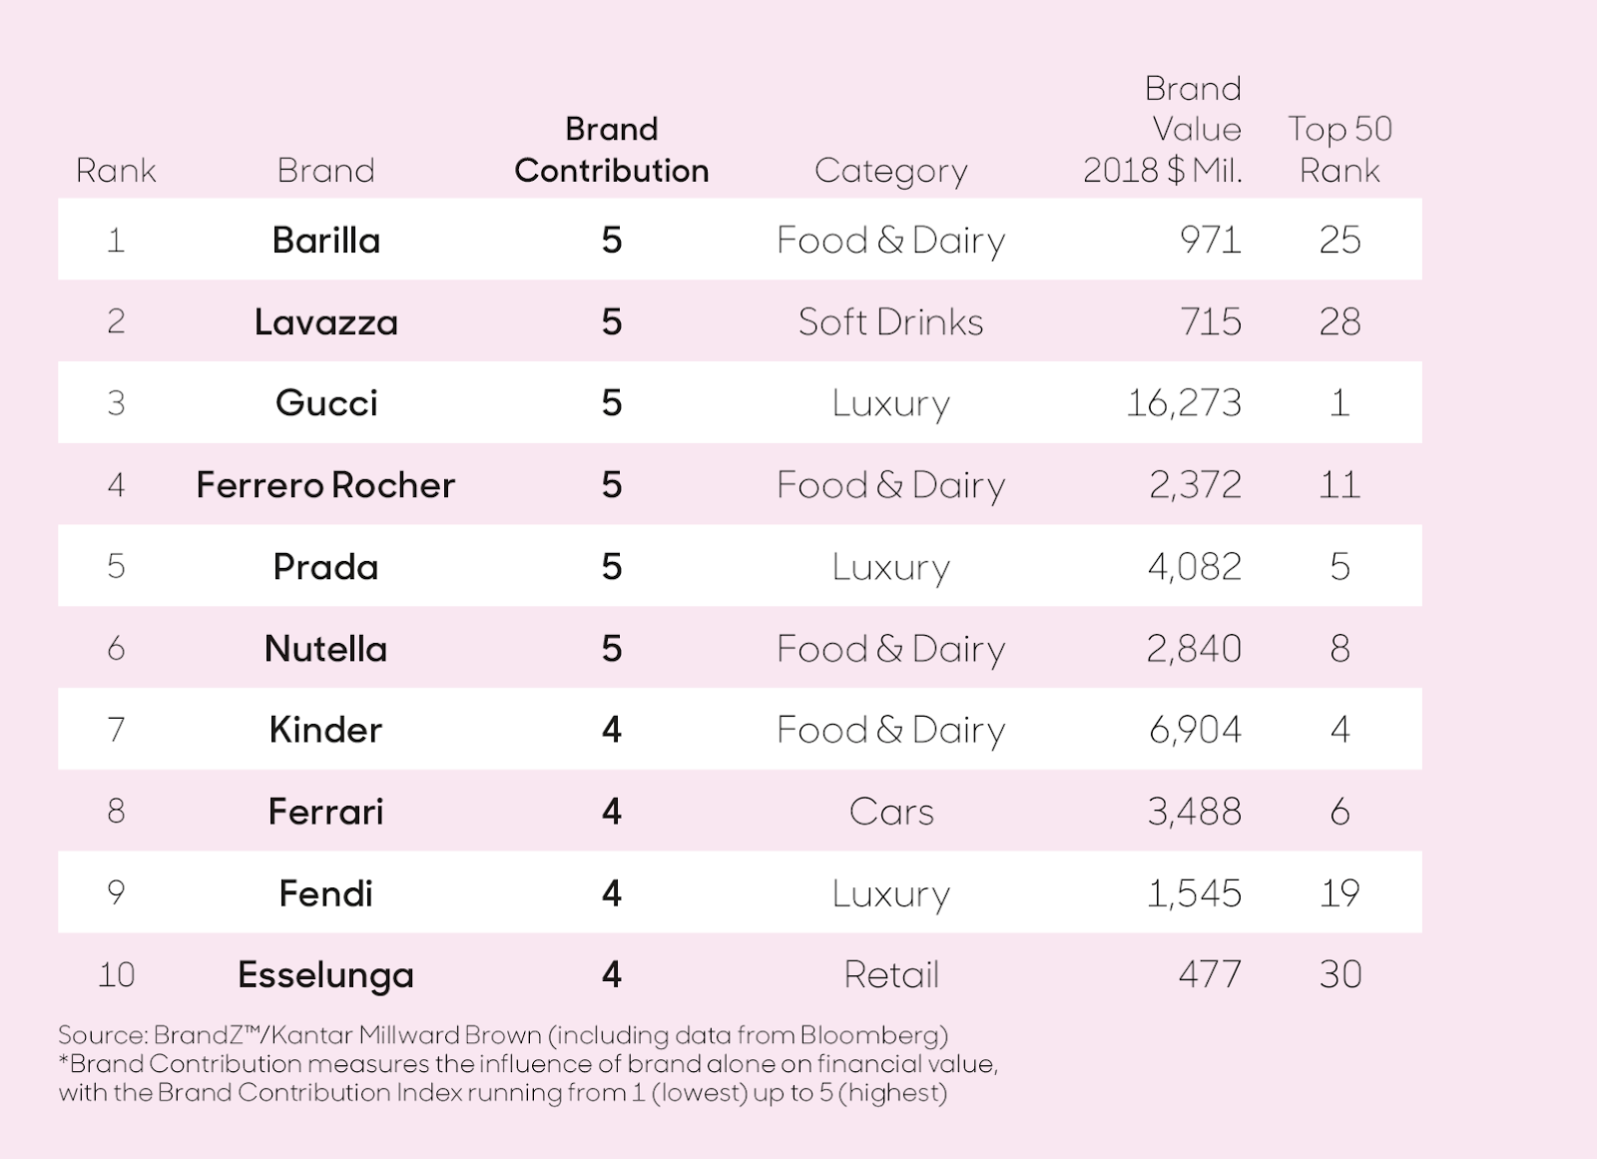
Task: Select Kinder's Food & Dairy category
Action: (890, 731)
